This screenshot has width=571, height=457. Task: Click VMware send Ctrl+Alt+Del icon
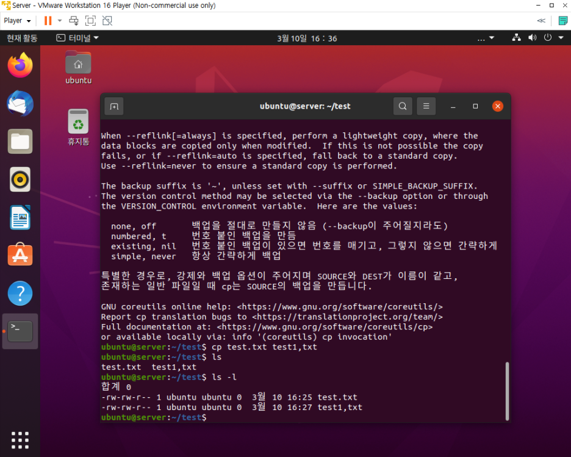coord(74,21)
